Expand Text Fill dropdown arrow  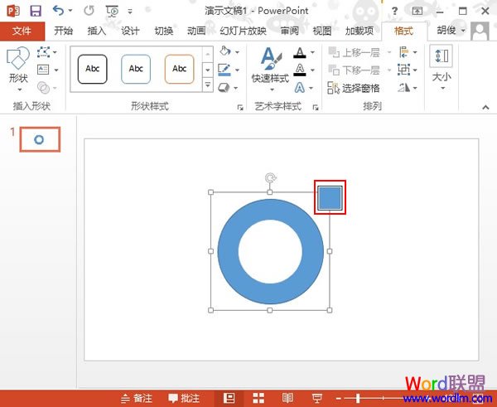click(x=312, y=52)
